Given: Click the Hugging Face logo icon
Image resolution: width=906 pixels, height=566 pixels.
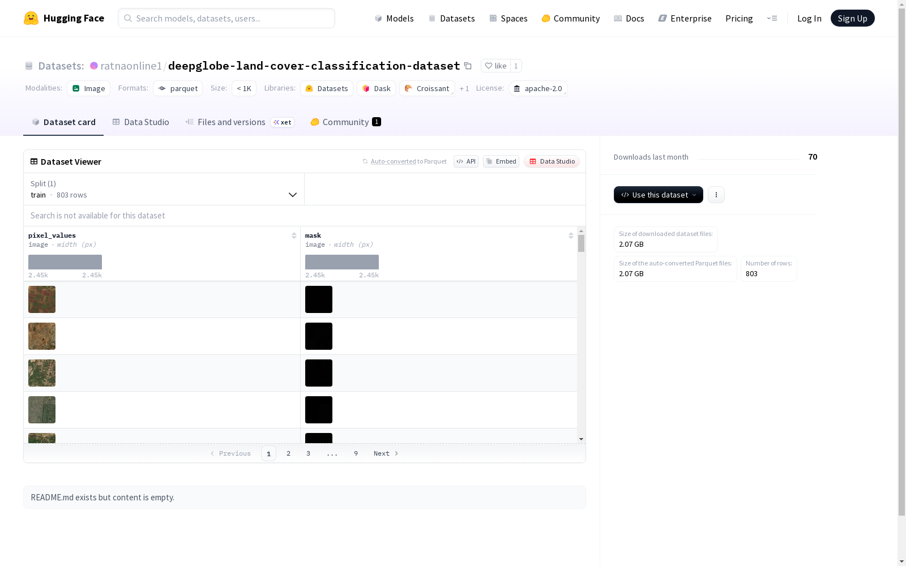Looking at the screenshot, I should (x=31, y=18).
